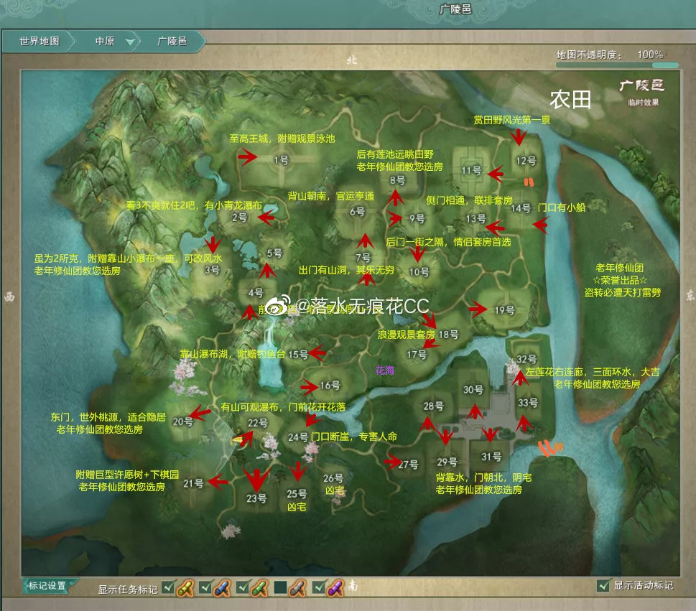Click the gray scroll task marker icon

coord(297,588)
